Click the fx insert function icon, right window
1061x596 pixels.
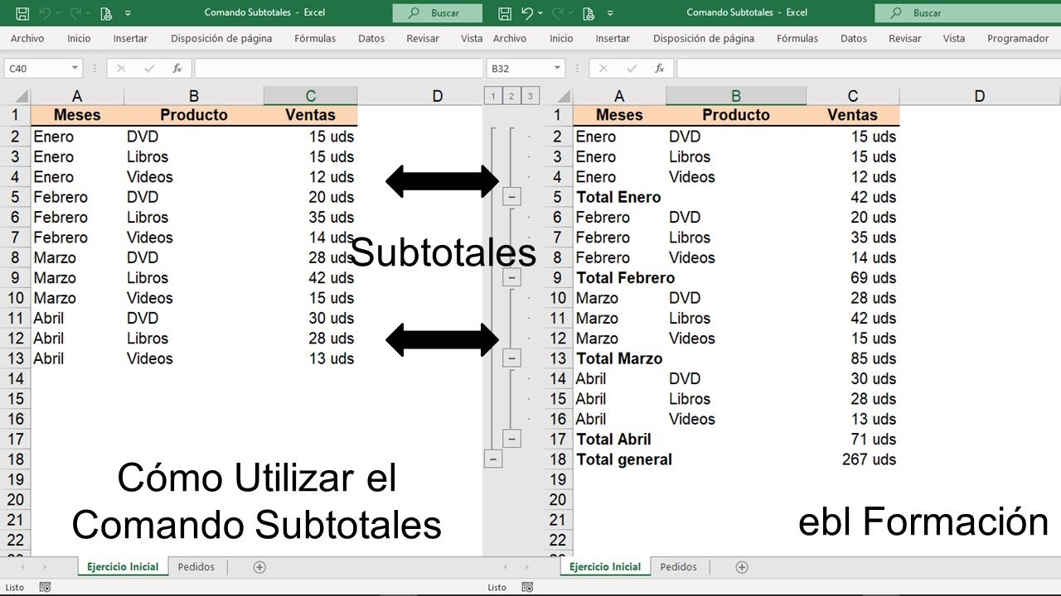click(x=659, y=69)
